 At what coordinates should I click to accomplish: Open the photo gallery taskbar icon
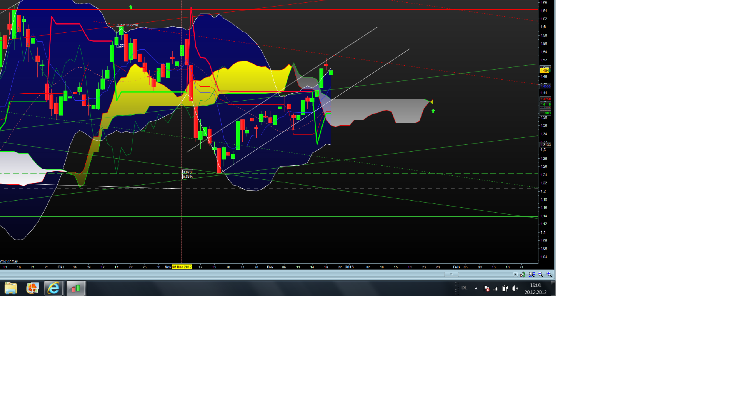32,289
